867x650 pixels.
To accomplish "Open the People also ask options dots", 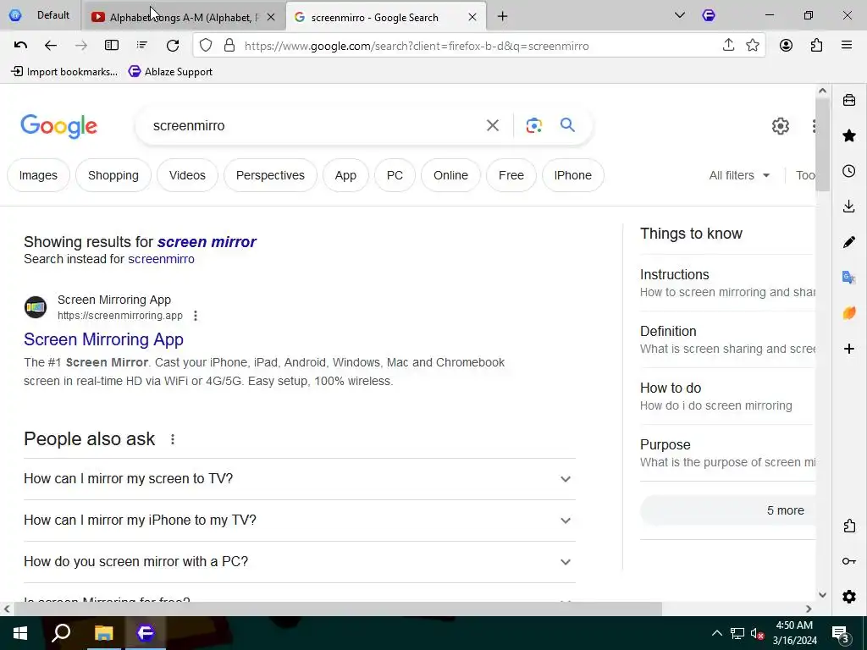I will [173, 439].
